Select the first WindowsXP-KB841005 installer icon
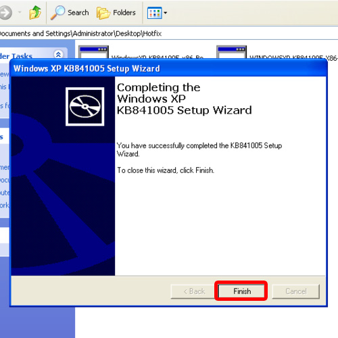This screenshot has height=338, width=338. pyautogui.click(x=93, y=52)
